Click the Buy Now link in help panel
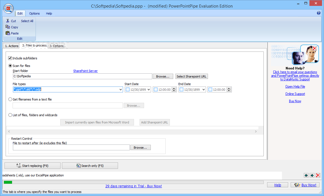 (295, 101)
